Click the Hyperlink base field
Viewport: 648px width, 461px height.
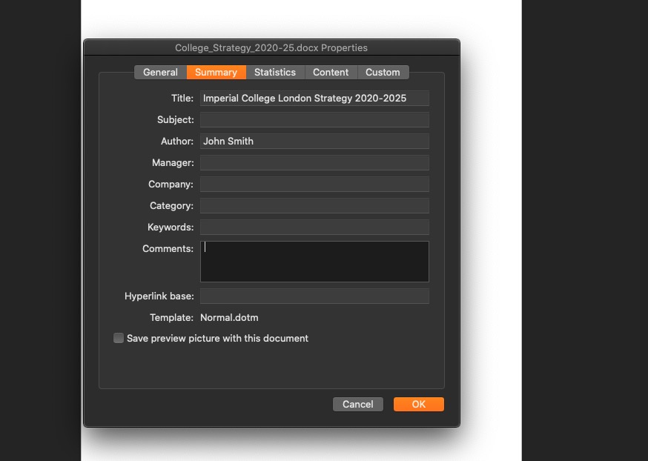pyautogui.click(x=314, y=296)
